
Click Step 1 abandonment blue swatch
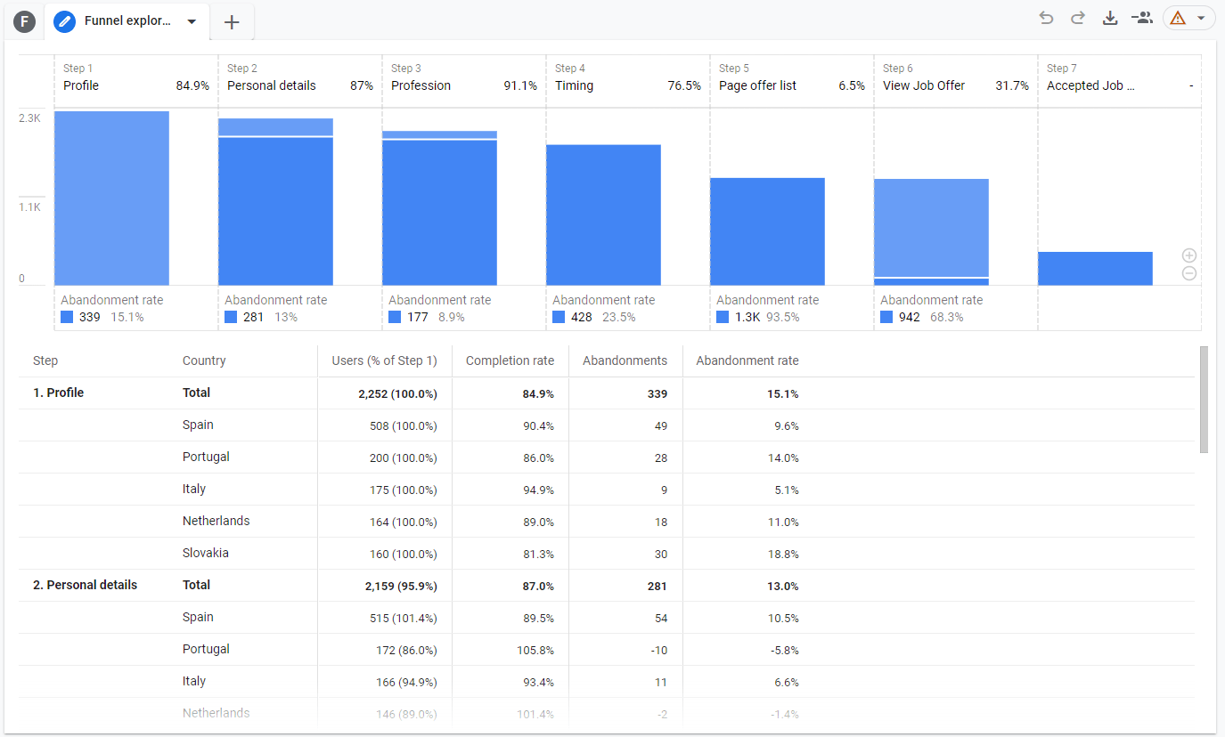(67, 317)
